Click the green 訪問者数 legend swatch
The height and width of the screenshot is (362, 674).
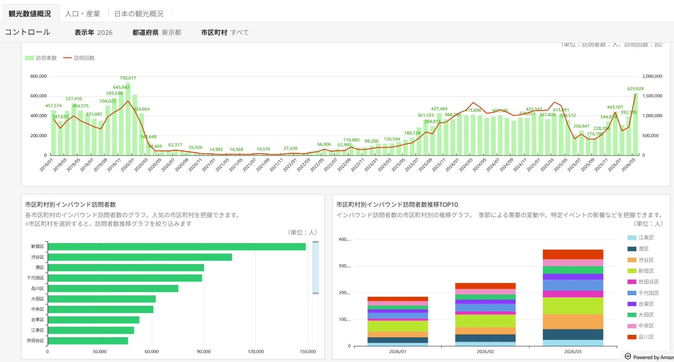coord(29,58)
